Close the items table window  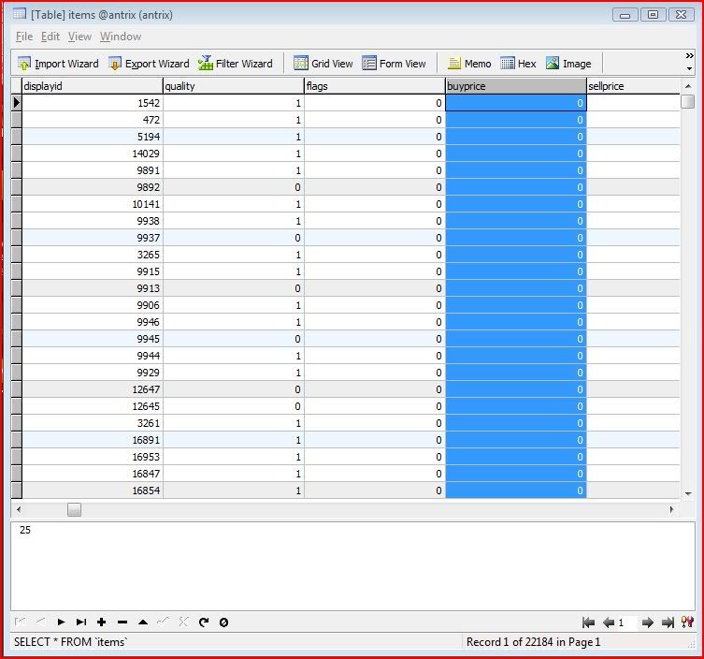point(681,14)
